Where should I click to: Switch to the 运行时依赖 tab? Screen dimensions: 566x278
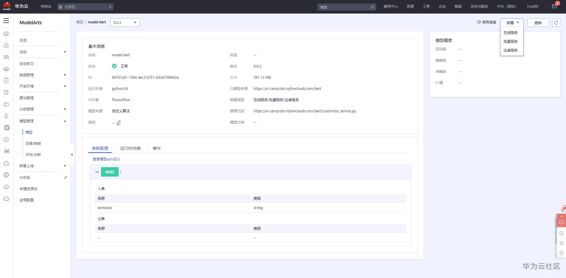pos(131,148)
